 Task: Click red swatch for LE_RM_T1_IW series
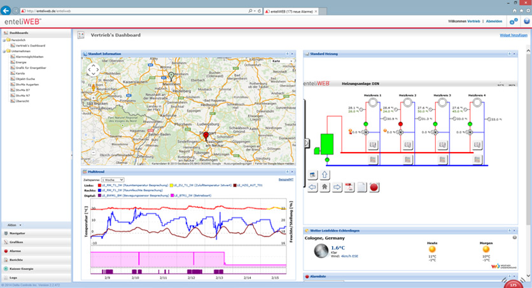coord(99,186)
